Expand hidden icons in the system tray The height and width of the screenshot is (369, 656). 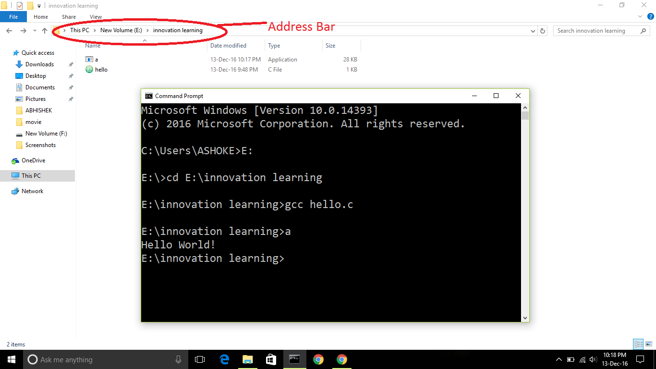[559, 359]
